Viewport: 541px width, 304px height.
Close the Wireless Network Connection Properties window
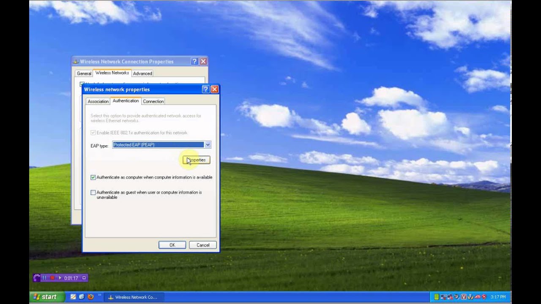coord(203,61)
